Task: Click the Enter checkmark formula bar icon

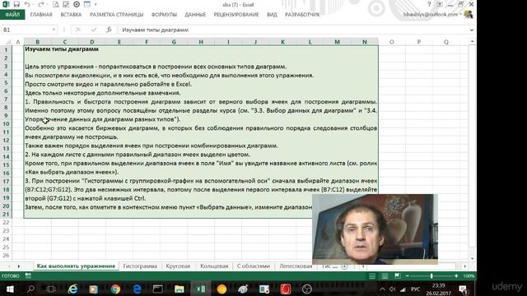Action: (94, 30)
